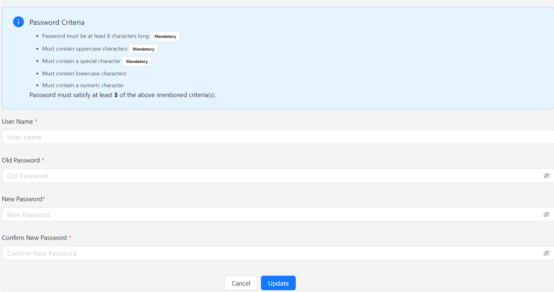The height and width of the screenshot is (292, 554).
Task: Toggle visibility of the Old Password field
Action: point(547,176)
